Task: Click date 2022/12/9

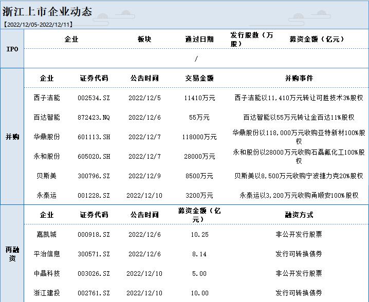Action: tap(144, 176)
